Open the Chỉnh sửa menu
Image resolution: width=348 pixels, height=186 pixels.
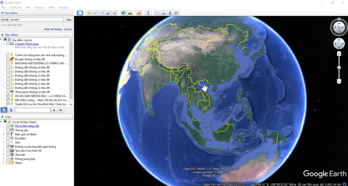(15, 8)
